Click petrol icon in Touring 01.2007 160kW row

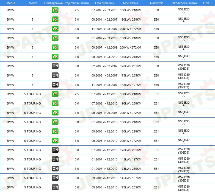point(55,122)
